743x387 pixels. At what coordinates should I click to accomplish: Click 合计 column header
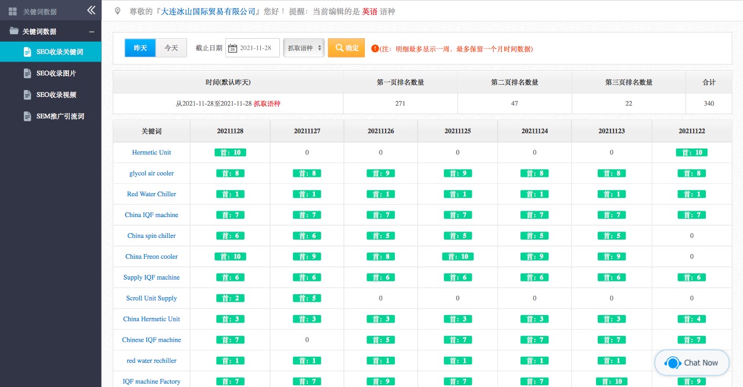tap(709, 82)
